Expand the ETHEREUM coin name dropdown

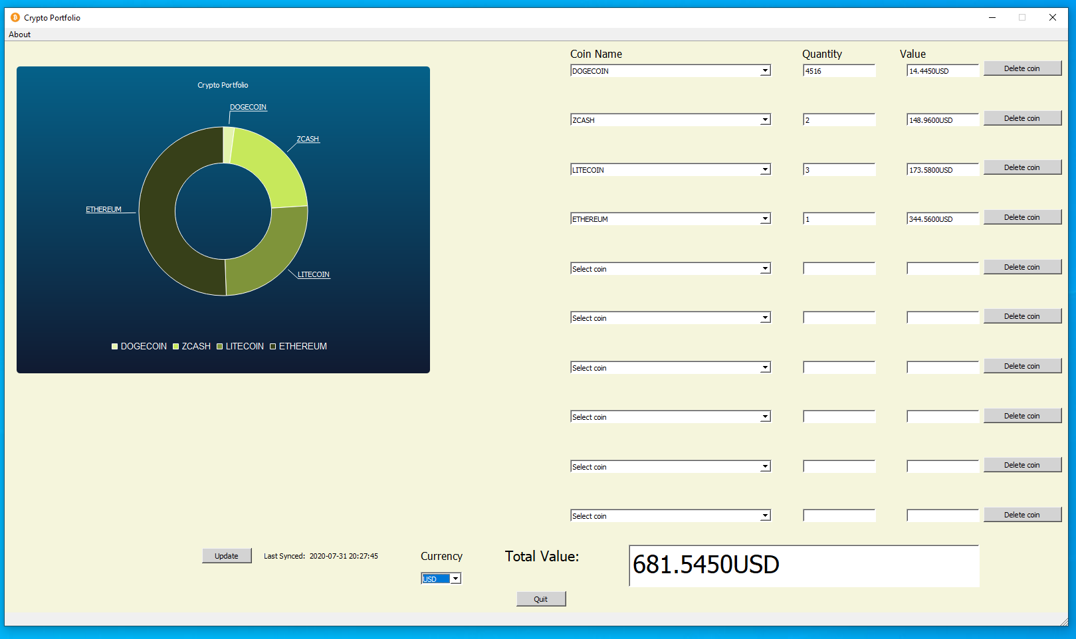coord(671,219)
